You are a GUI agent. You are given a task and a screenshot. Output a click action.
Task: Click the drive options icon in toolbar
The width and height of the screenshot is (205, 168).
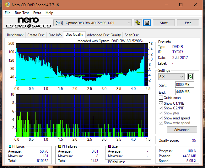[138, 23]
